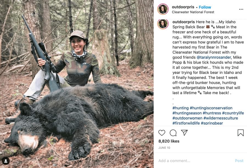This screenshot has width=247, height=168.
Task: Follow the outdoorpris account
Action: pos(205,7)
